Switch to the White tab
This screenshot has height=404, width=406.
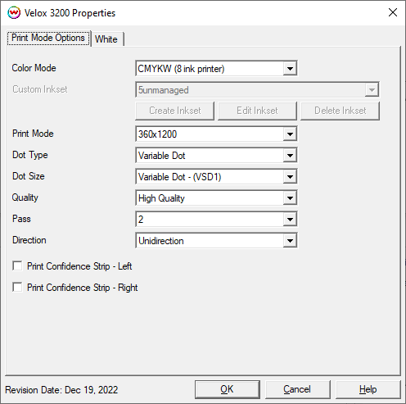tap(107, 39)
